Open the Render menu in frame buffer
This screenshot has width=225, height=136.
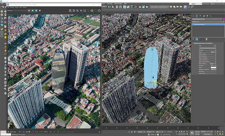click(12, 7)
